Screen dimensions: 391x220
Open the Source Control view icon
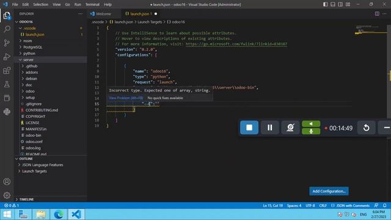(x=7, y=43)
